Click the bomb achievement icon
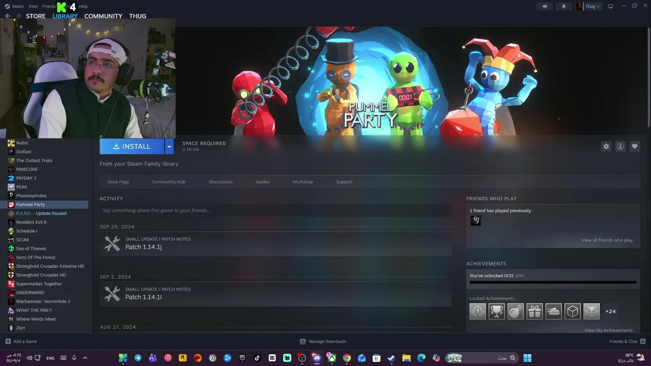Image resolution: width=651 pixels, height=366 pixels. coord(515,311)
